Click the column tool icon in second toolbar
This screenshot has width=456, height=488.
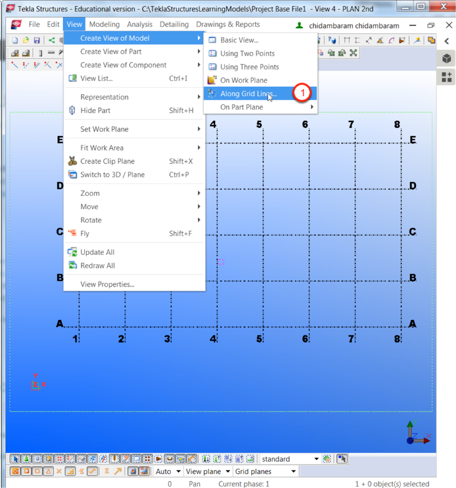coord(40,53)
